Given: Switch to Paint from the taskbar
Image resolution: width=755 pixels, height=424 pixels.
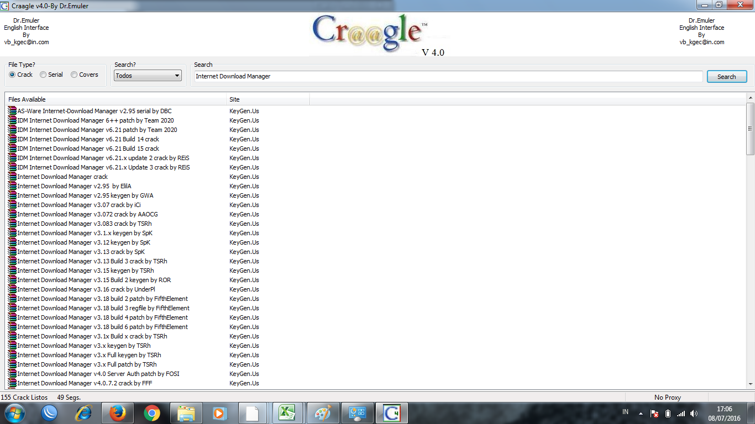Looking at the screenshot, I should (x=322, y=413).
